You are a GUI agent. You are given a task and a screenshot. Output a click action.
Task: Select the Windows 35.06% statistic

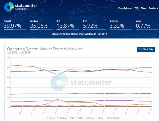tap(41, 25)
